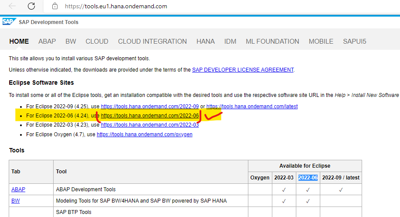
Task: Reload the page with refresh icon
Action: 31,6
